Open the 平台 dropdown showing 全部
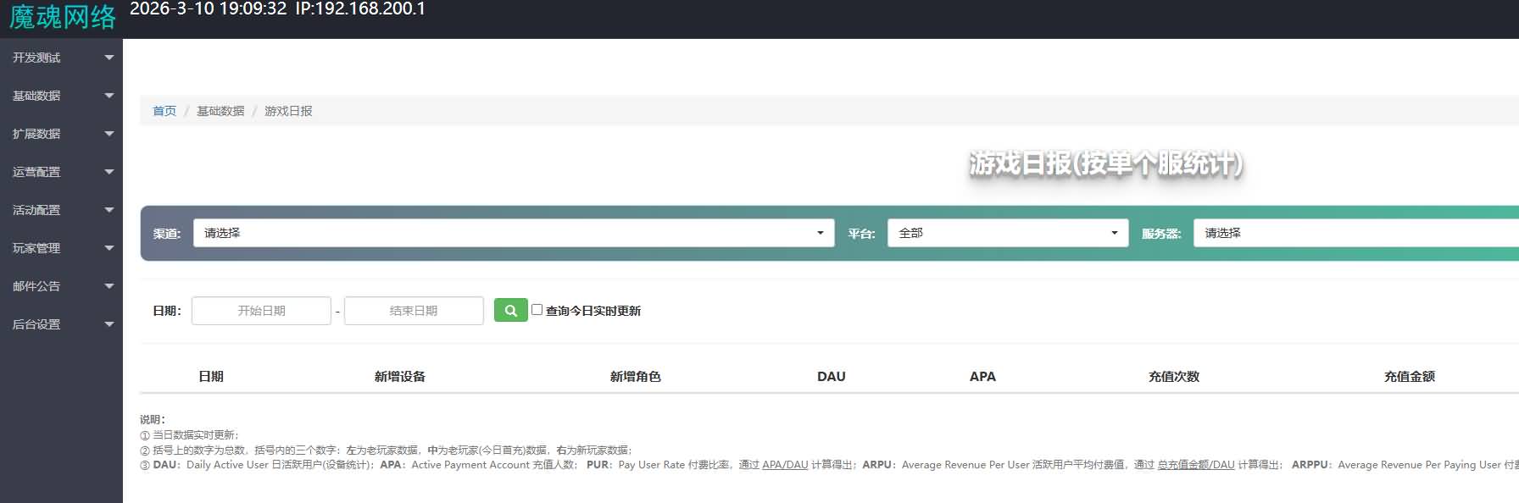This screenshot has width=1519, height=503. pos(1007,233)
